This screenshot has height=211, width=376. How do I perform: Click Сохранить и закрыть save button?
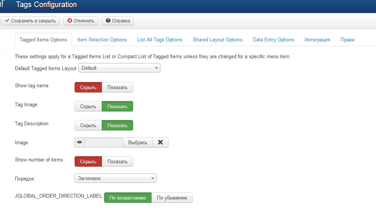[30, 21]
